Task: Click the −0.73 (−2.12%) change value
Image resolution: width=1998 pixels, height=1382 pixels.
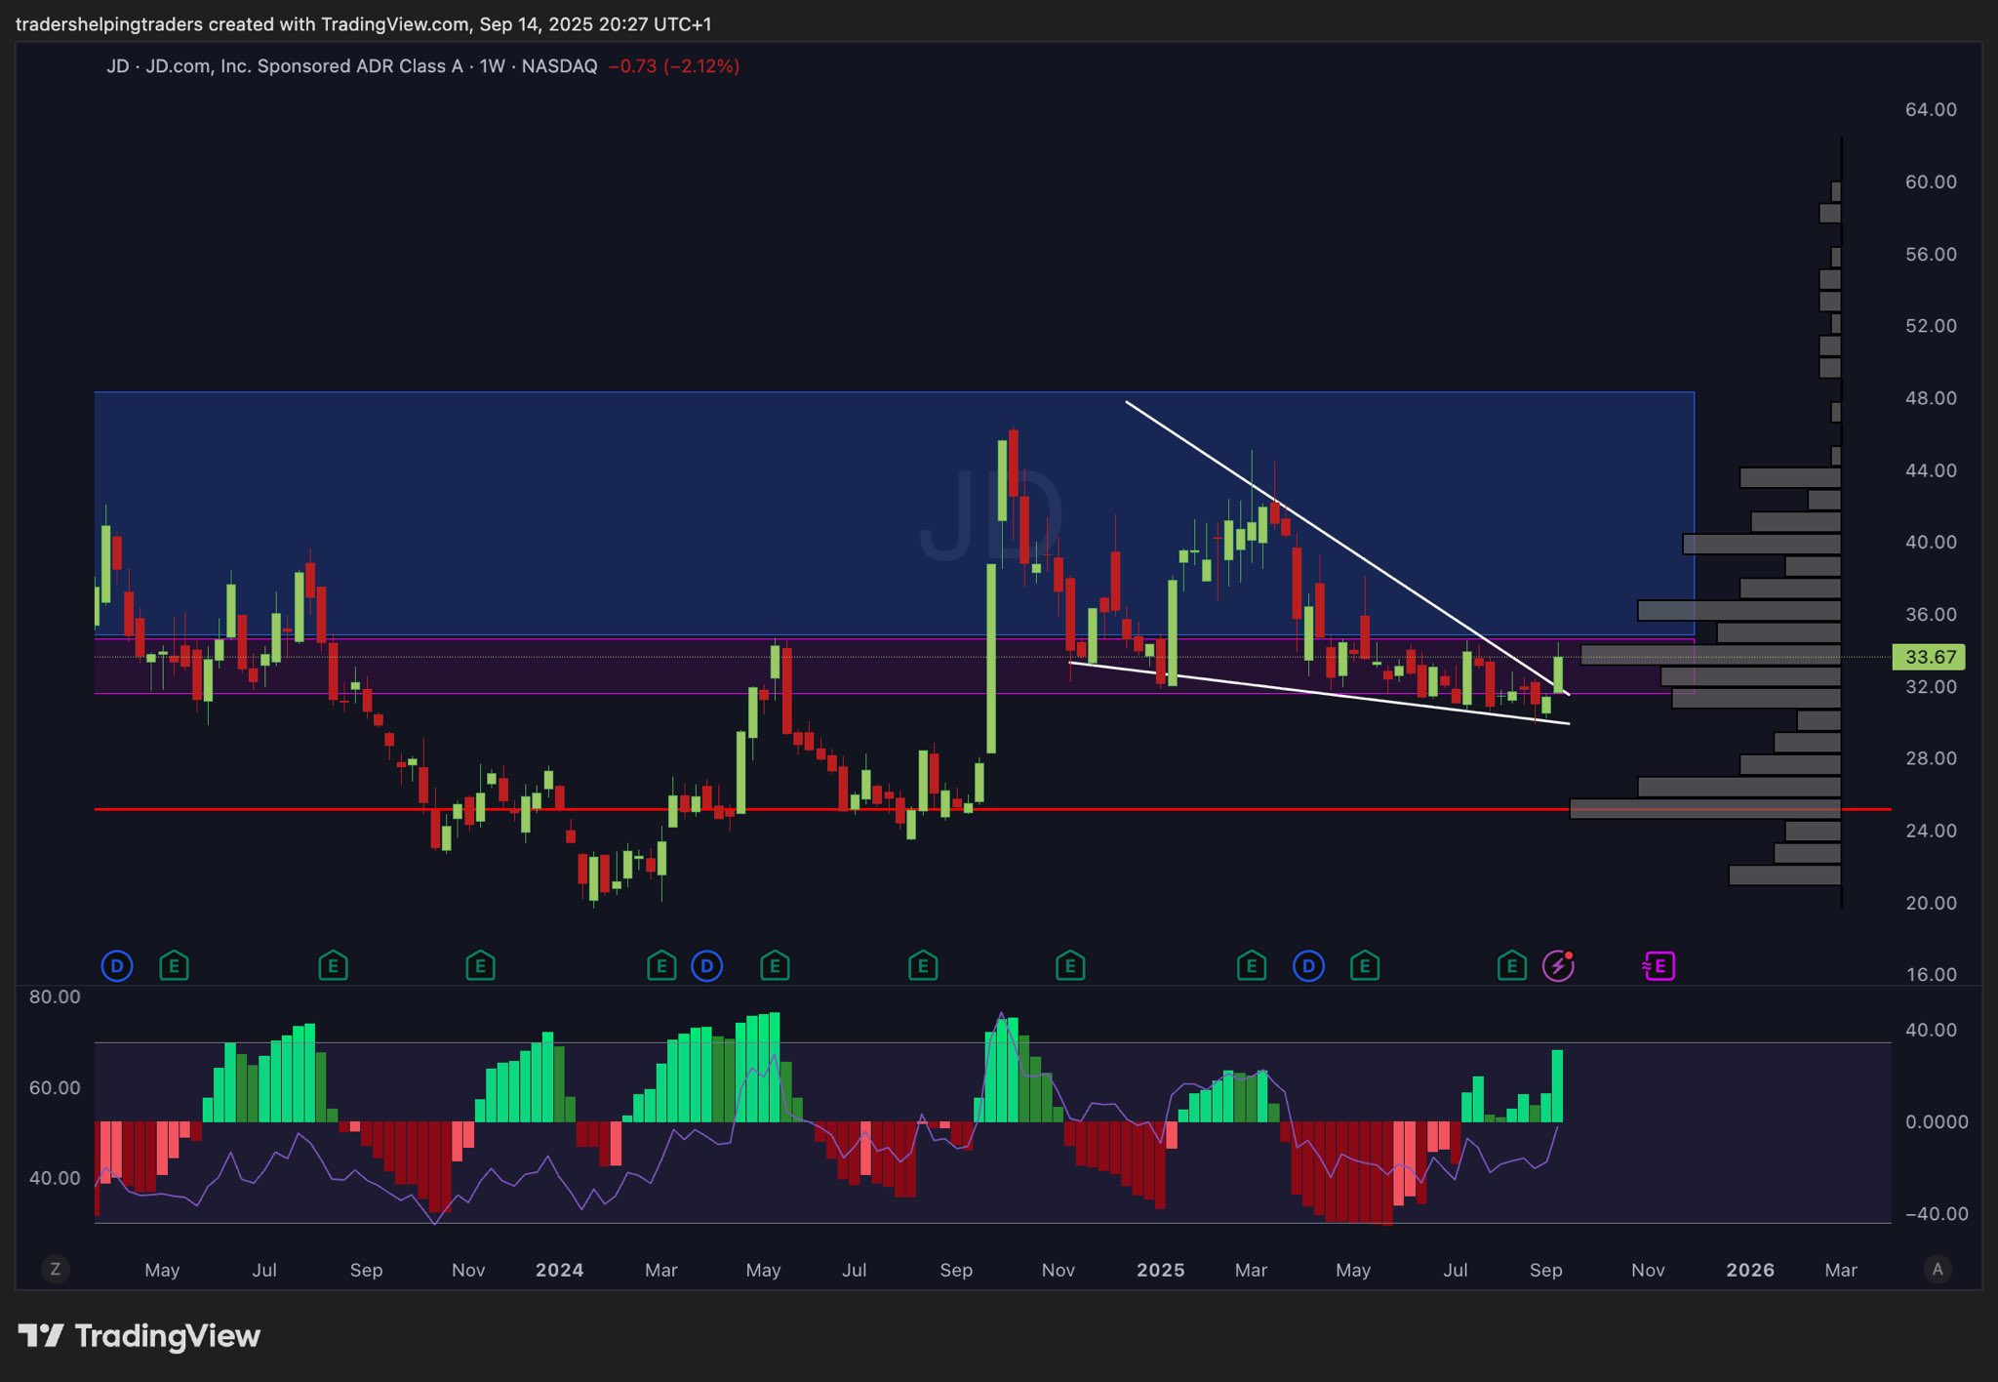Action: [x=673, y=66]
